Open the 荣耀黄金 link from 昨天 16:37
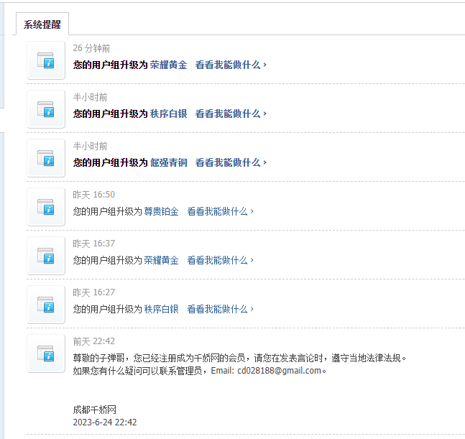The width and height of the screenshot is (465, 439). [x=161, y=260]
